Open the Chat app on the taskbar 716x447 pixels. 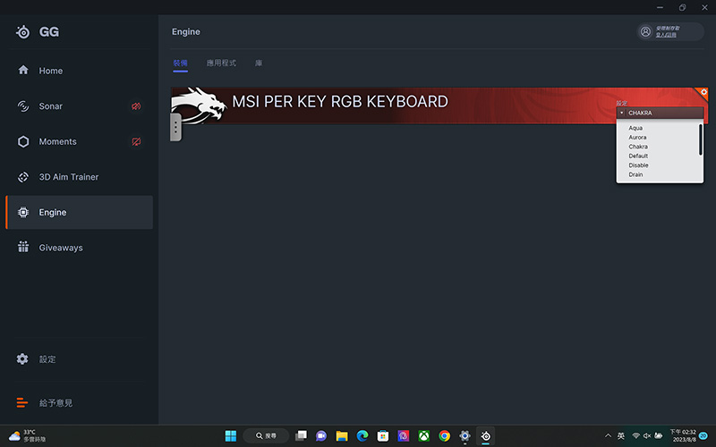pyautogui.click(x=321, y=435)
